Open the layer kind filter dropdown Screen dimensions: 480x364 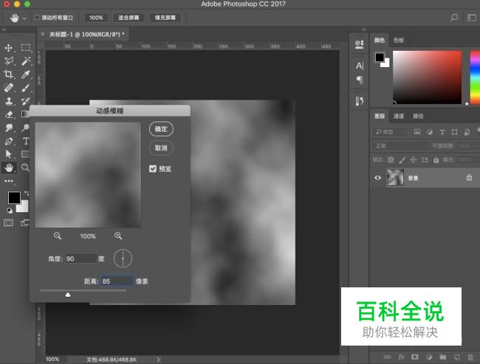click(x=391, y=132)
